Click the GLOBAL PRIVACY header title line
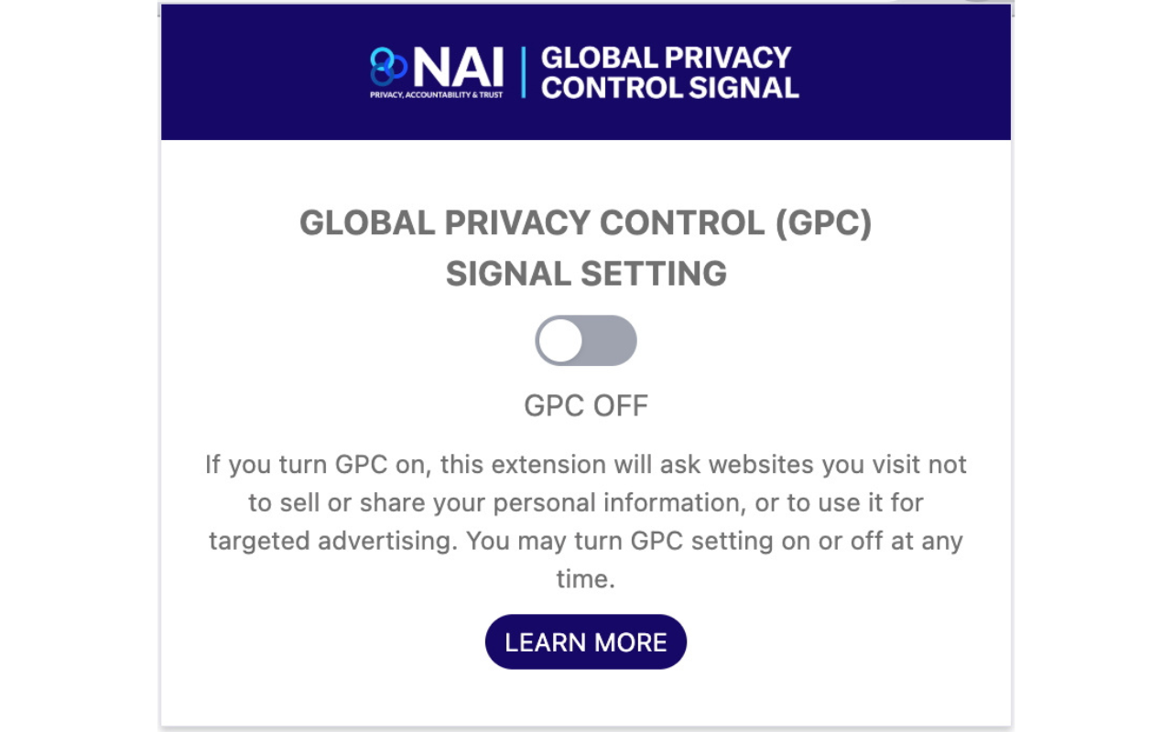The image size is (1172, 732). tap(666, 58)
